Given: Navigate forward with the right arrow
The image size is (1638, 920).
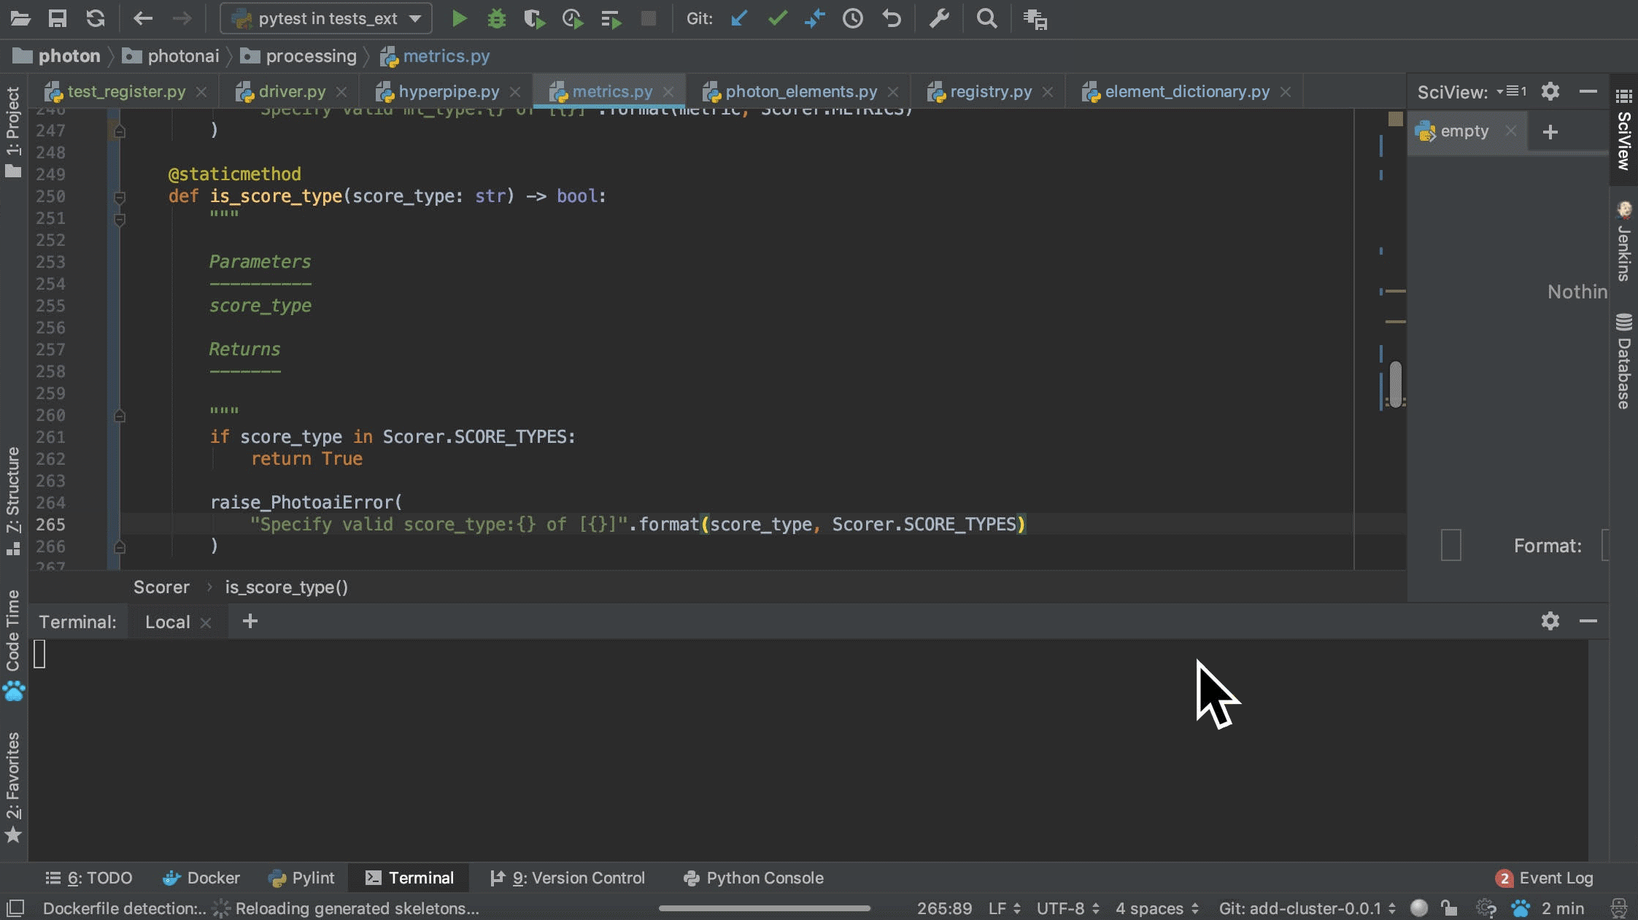Looking at the screenshot, I should [182, 19].
